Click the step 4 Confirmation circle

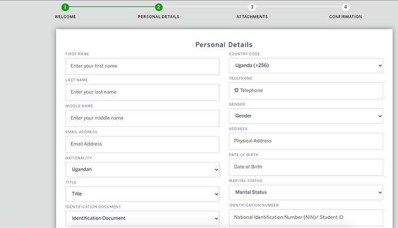(x=345, y=7)
